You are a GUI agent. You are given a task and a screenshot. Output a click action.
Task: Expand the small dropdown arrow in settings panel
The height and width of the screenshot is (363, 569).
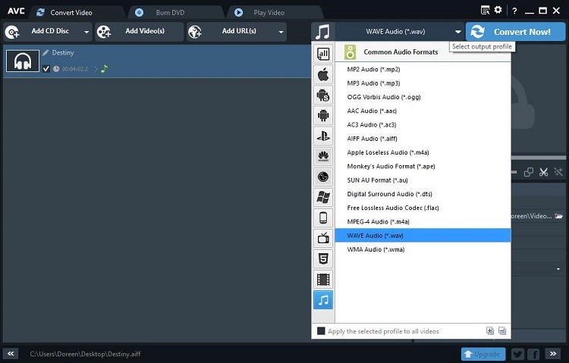click(x=558, y=269)
